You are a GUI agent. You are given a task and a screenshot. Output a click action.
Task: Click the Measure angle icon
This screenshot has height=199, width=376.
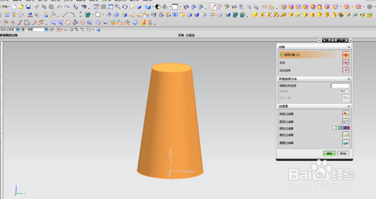272,7
